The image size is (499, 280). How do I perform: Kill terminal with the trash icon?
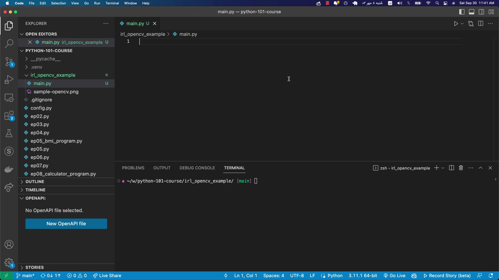[461, 168]
